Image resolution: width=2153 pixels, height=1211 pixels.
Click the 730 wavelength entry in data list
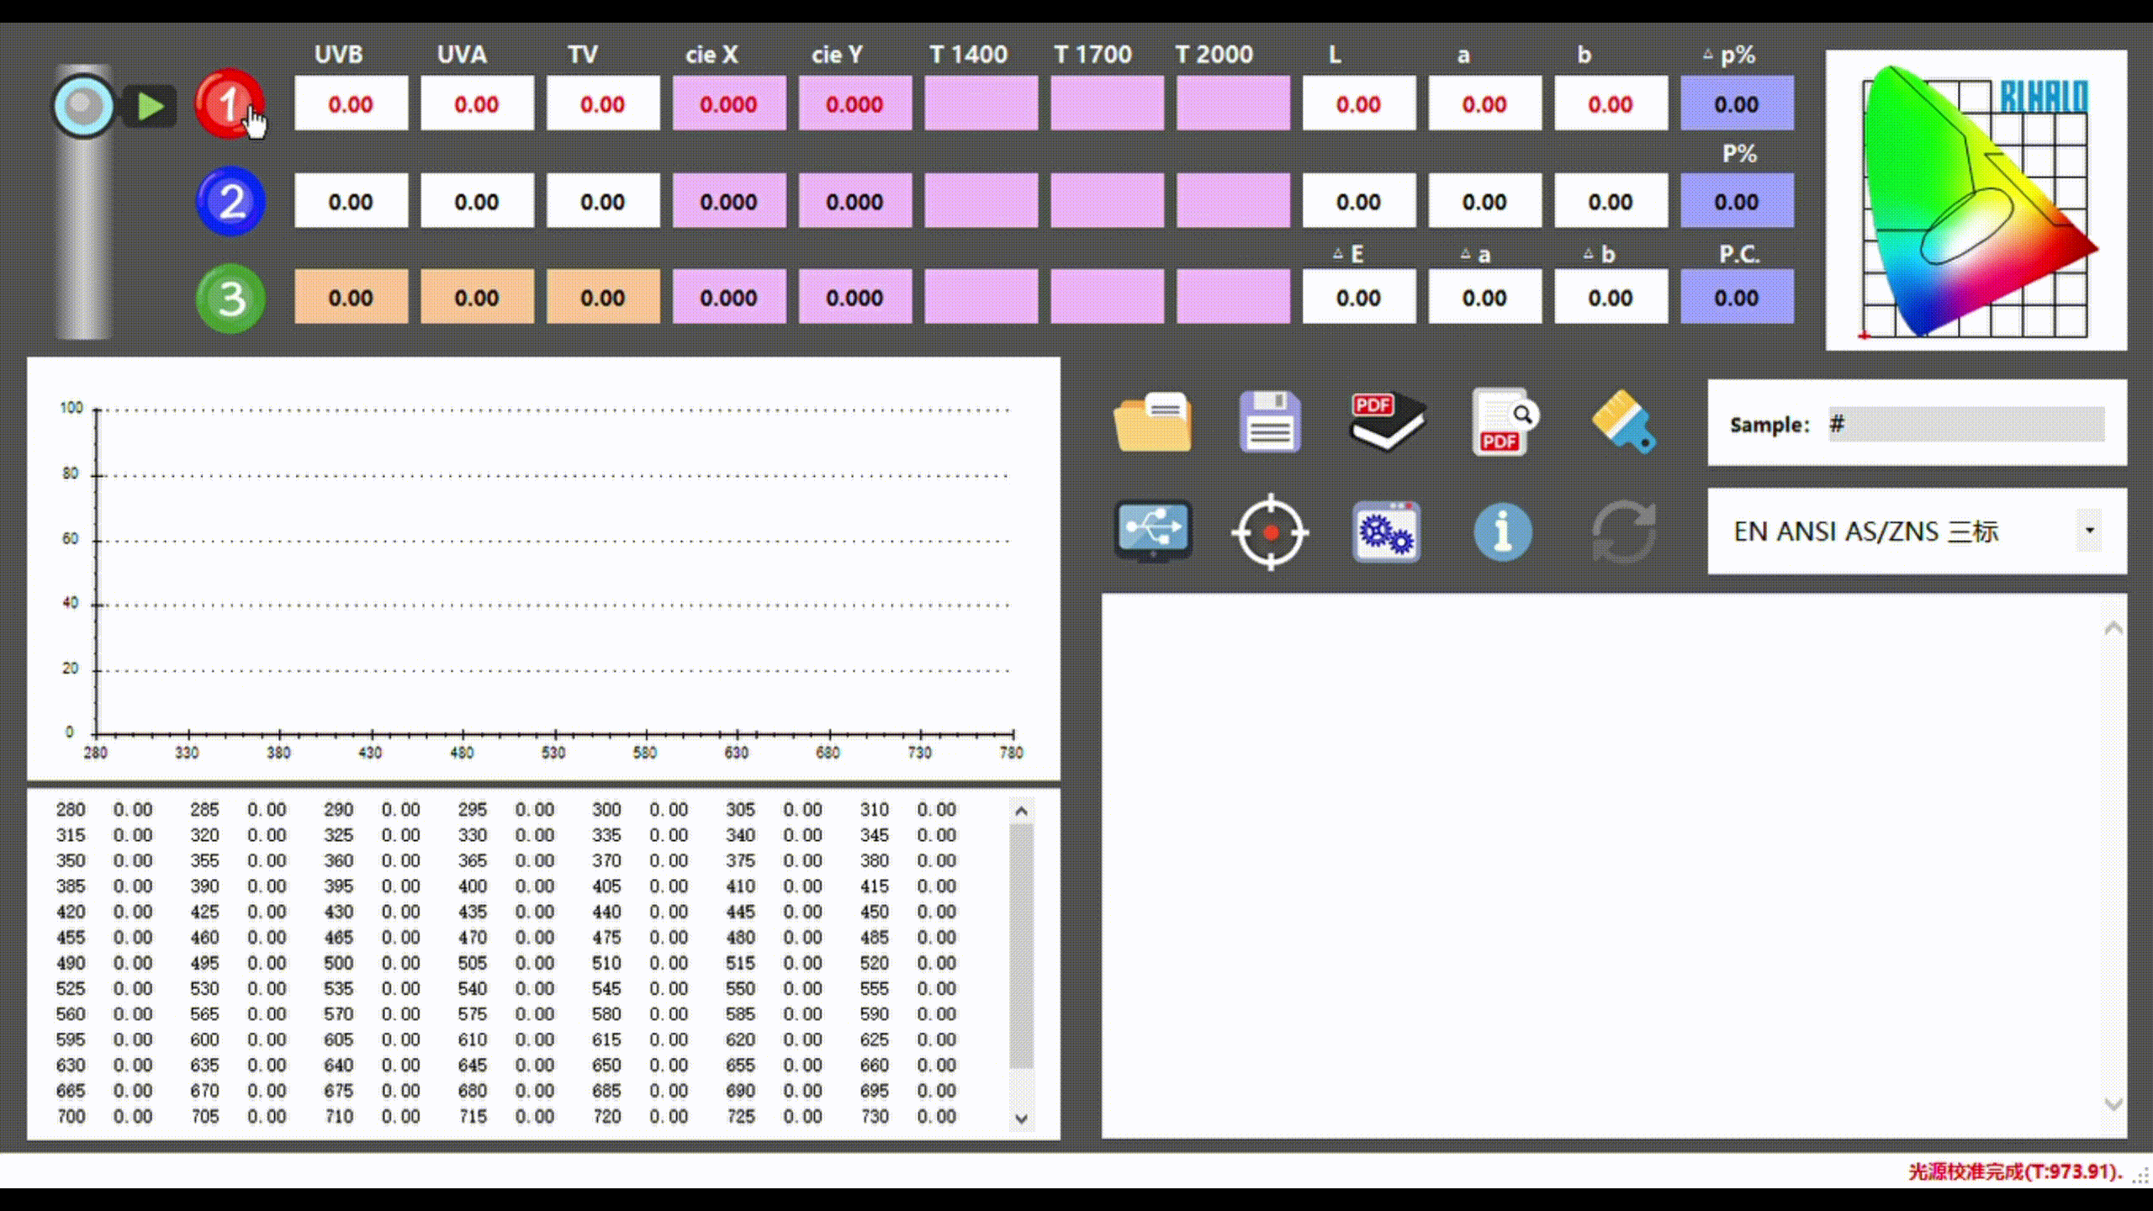coord(875,1116)
